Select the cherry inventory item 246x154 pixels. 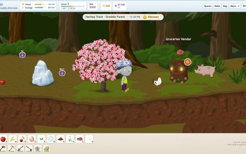22,139
